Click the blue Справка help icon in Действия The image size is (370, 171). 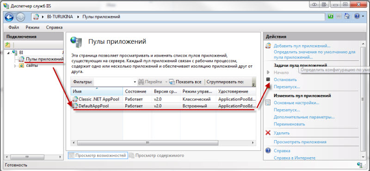tap(268, 151)
